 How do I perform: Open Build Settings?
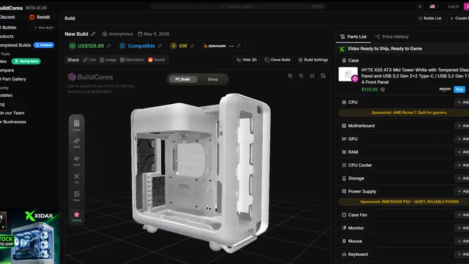coord(313,60)
